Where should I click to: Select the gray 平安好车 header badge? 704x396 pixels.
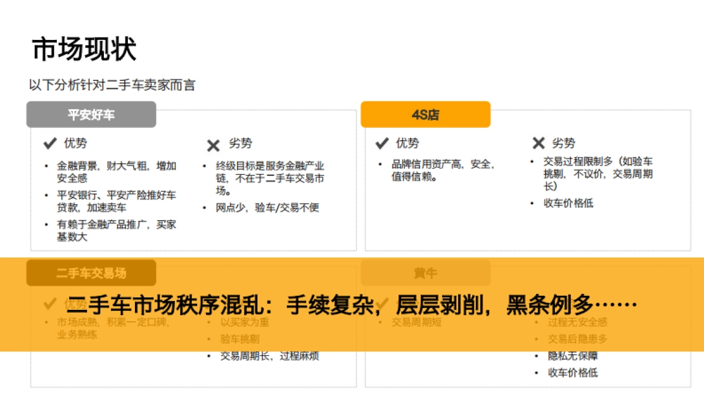pos(91,114)
